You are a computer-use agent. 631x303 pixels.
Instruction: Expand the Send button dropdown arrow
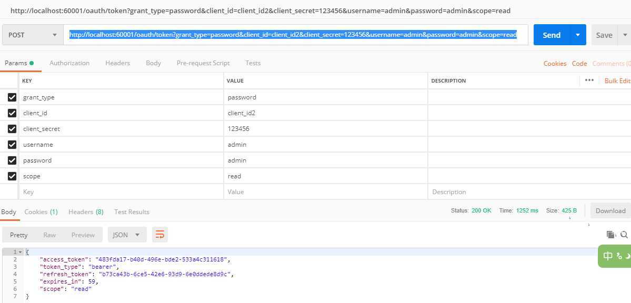(578, 35)
